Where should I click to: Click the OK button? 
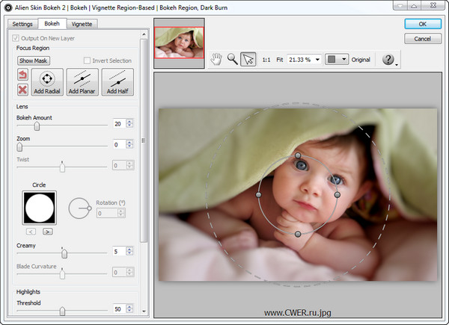[422, 24]
